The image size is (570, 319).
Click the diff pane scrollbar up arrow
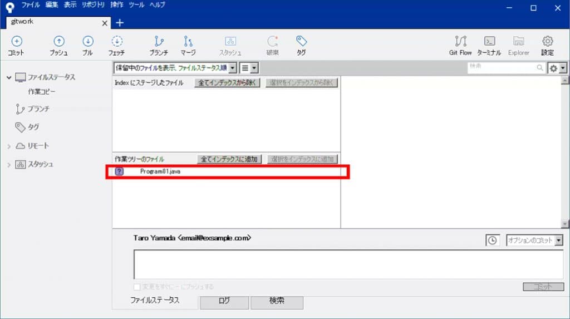tap(565, 80)
